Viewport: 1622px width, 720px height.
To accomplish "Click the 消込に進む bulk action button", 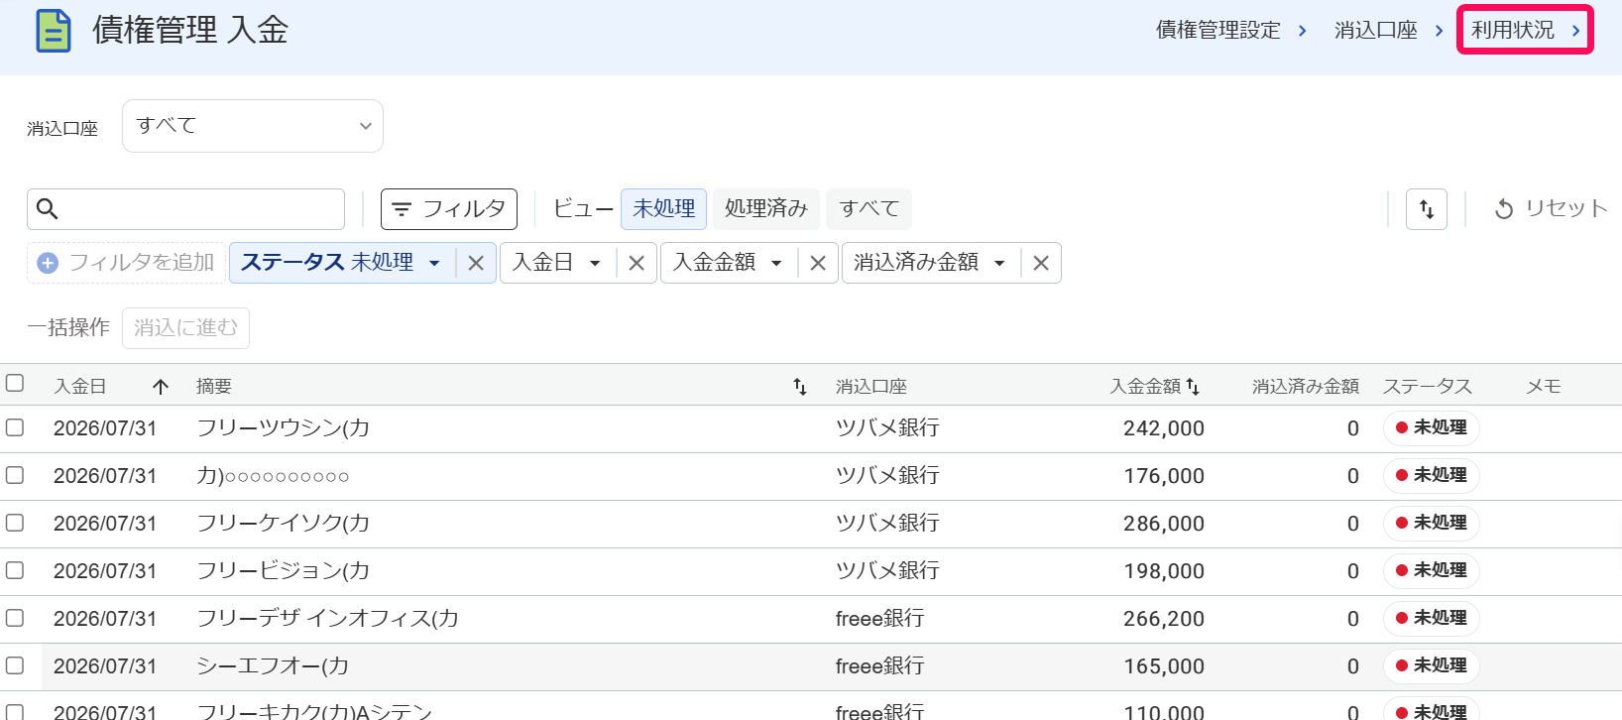I will pyautogui.click(x=185, y=328).
